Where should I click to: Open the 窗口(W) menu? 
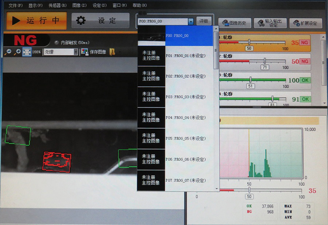[120, 5]
